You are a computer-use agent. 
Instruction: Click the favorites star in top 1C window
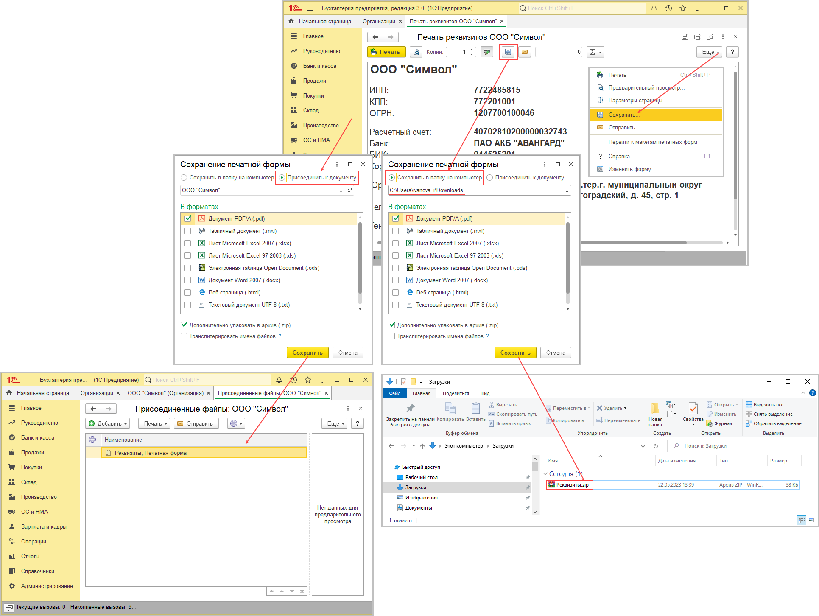click(x=683, y=8)
